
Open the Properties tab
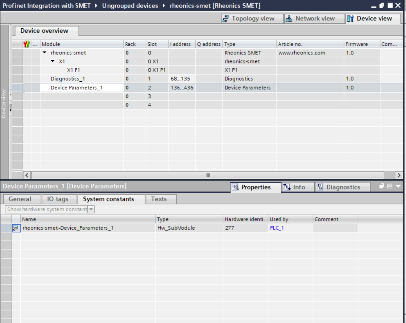click(x=256, y=187)
